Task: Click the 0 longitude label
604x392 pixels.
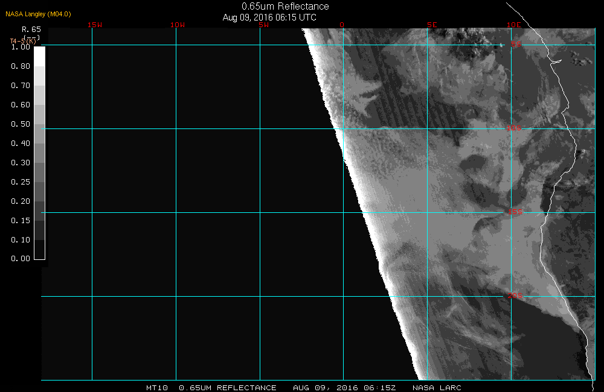Action: tap(342, 25)
